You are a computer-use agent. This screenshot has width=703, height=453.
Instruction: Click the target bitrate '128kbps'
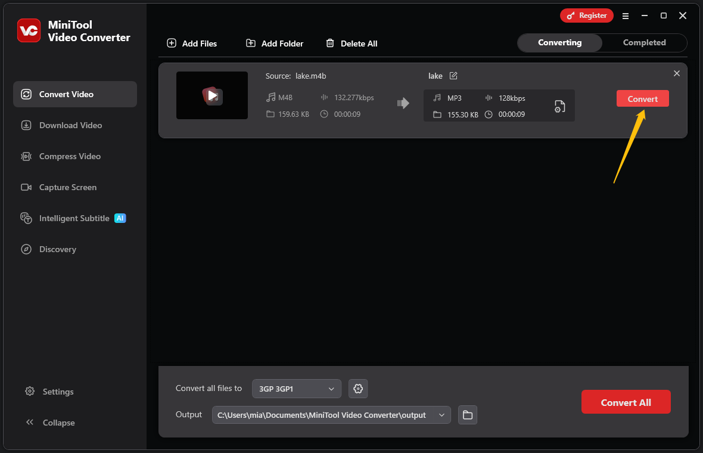coord(512,98)
